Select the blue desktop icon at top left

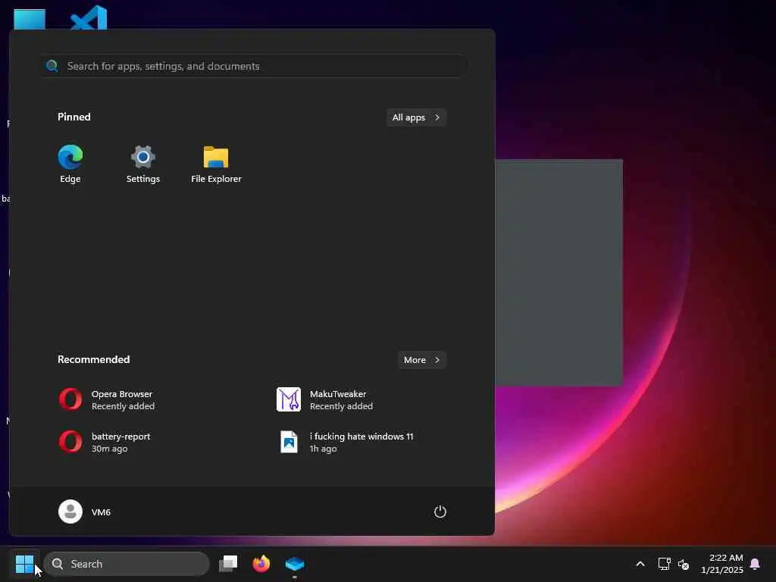pyautogui.click(x=30, y=19)
